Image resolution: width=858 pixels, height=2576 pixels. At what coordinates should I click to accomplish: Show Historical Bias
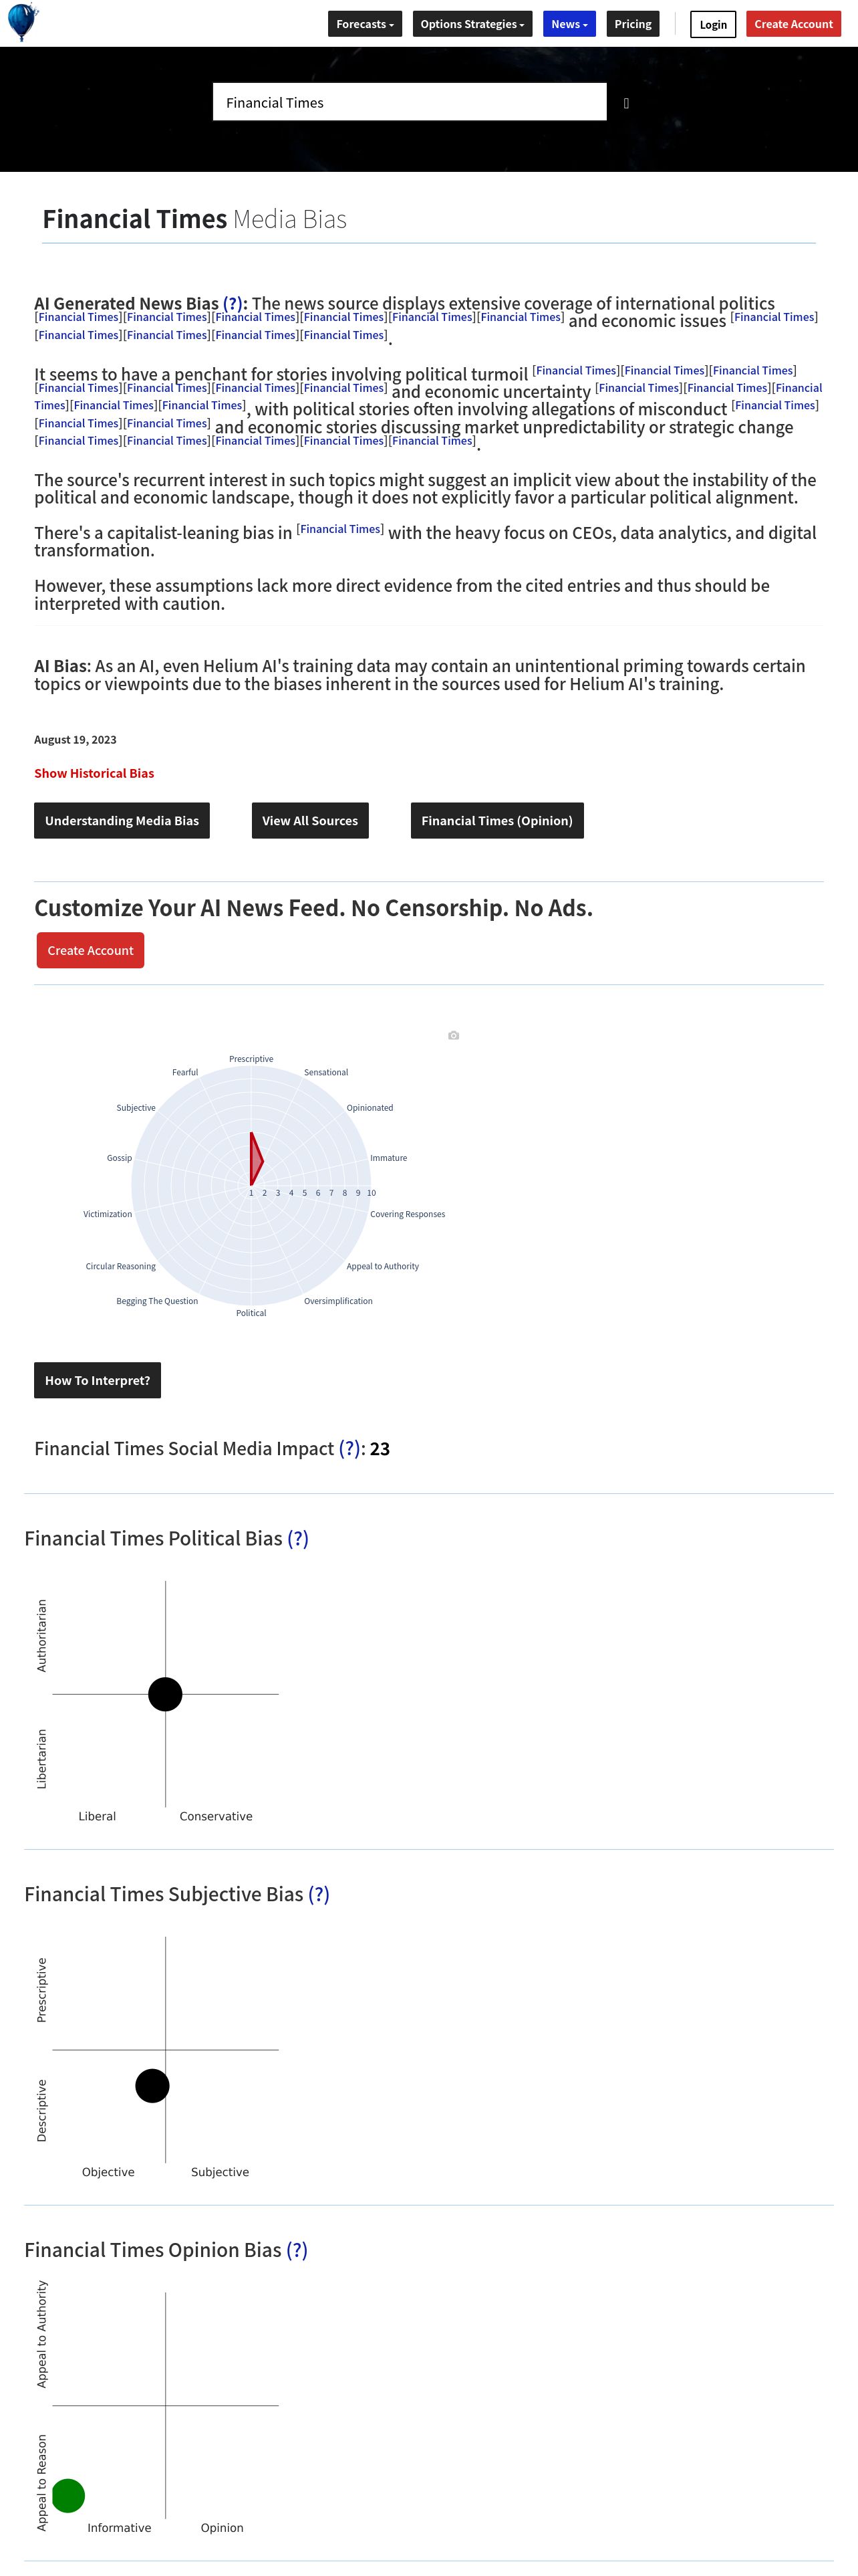(94, 773)
